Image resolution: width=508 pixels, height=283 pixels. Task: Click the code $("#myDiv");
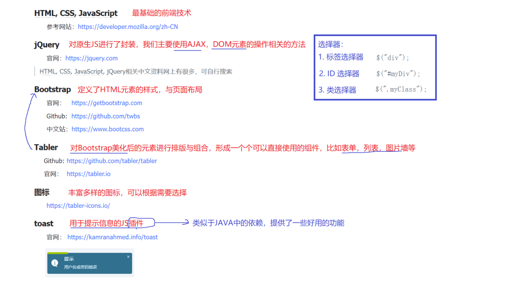click(x=398, y=74)
